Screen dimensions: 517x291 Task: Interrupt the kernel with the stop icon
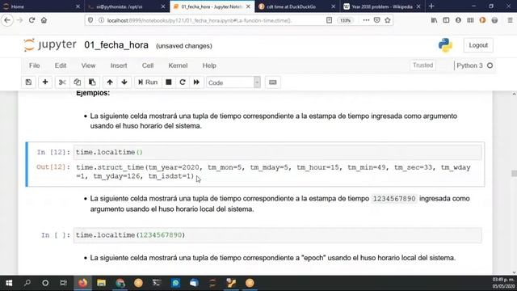(x=169, y=82)
